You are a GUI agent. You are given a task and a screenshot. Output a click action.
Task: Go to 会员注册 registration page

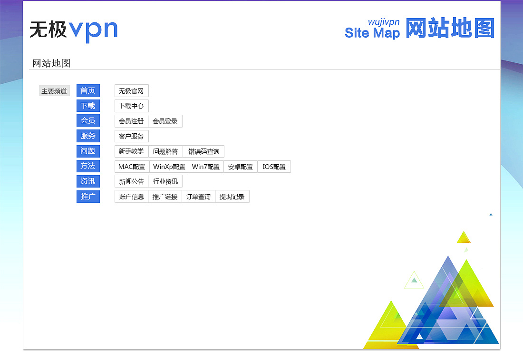(131, 121)
